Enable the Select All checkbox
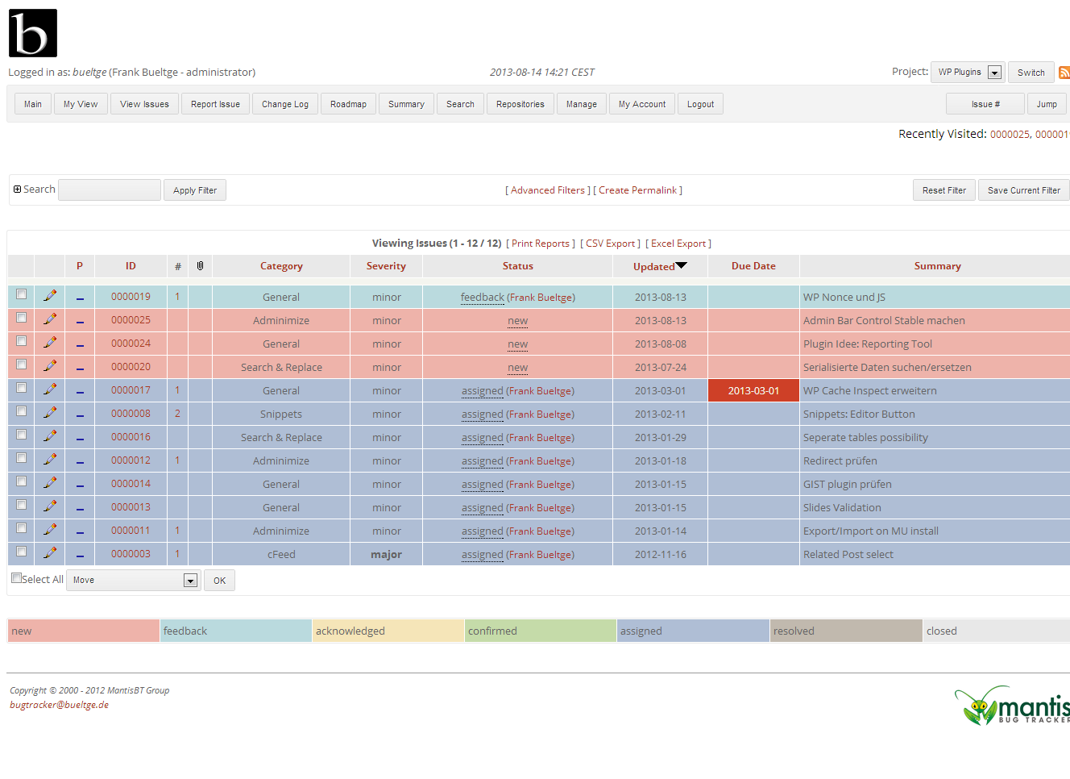Viewport: 1070px width, 779px height. point(16,578)
